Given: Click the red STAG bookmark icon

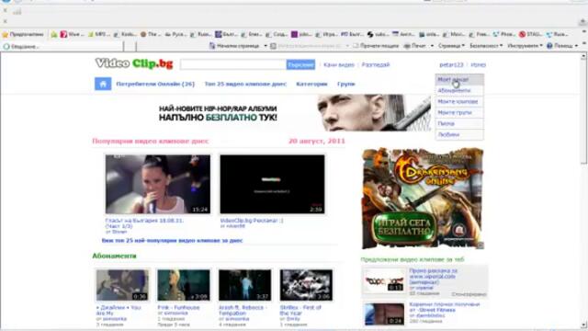Looking at the screenshot, I should click(x=523, y=34).
